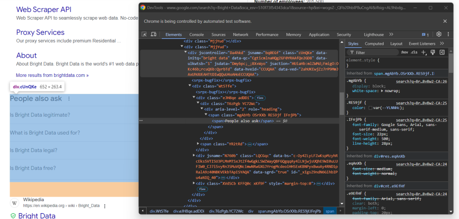
Task: Open Web Scraper API link
Action: point(43,9)
